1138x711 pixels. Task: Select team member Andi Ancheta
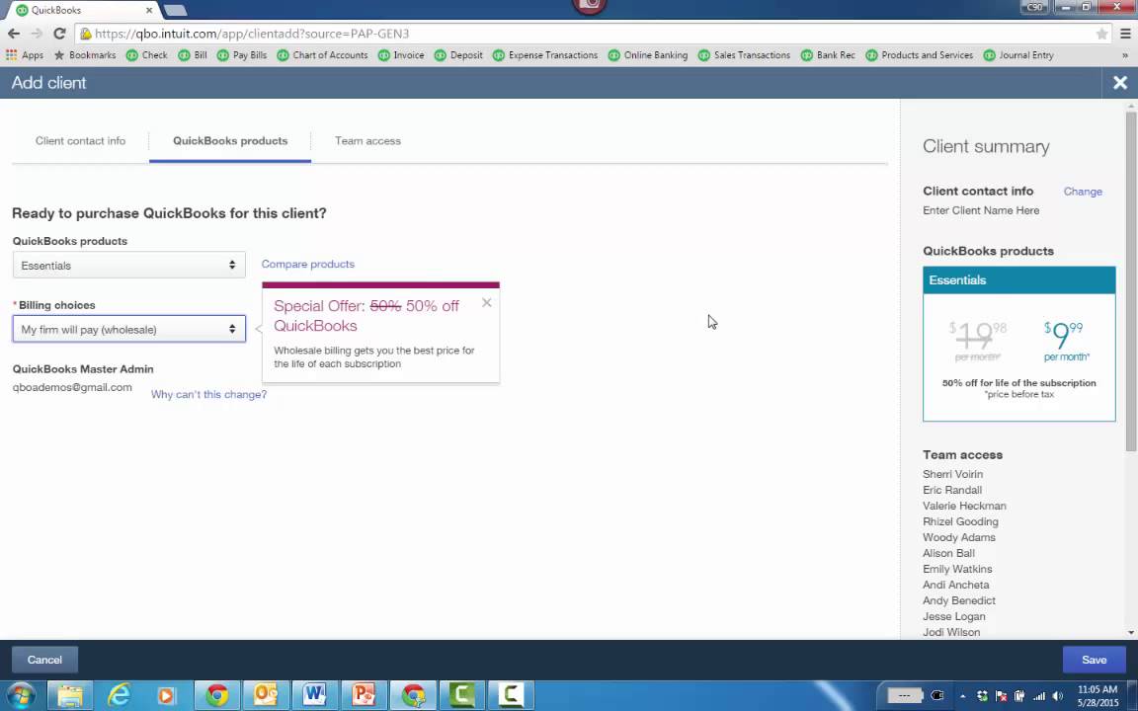click(x=956, y=585)
